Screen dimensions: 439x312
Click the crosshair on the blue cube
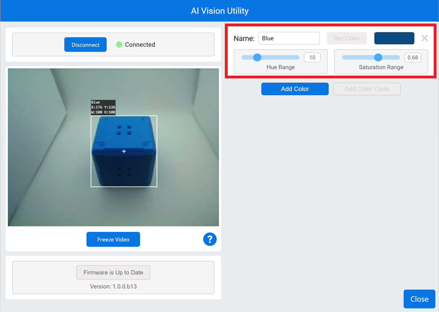point(124,151)
